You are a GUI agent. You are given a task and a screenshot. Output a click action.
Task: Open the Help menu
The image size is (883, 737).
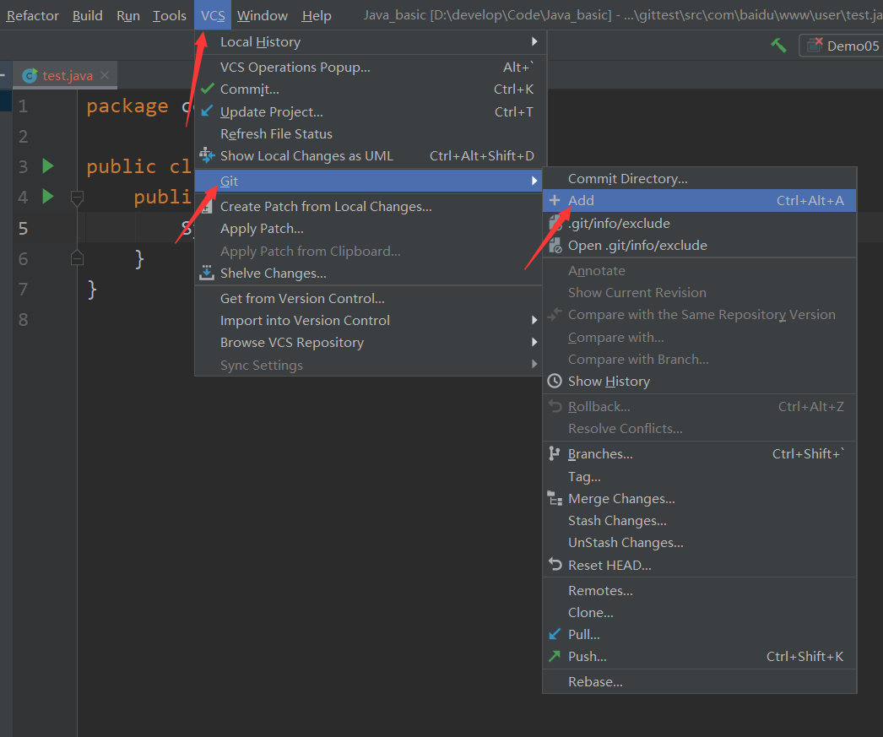[316, 15]
